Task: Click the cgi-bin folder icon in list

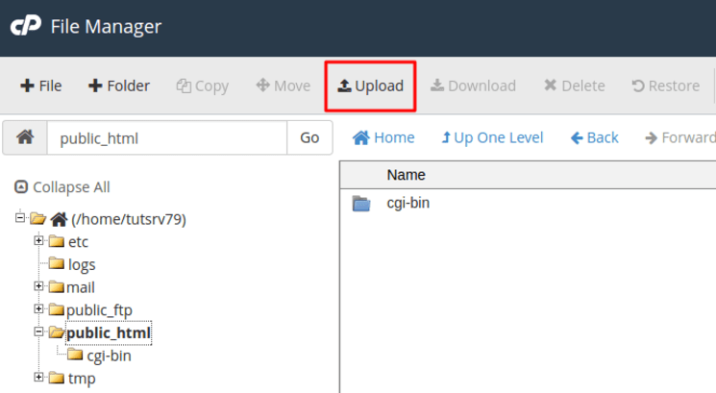Action: (361, 203)
